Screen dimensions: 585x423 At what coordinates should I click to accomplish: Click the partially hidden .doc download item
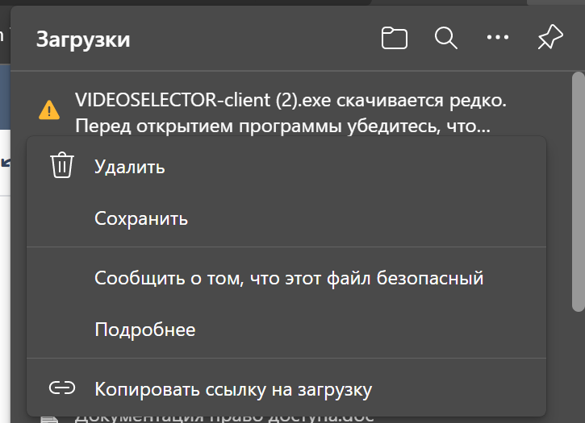click(x=224, y=418)
